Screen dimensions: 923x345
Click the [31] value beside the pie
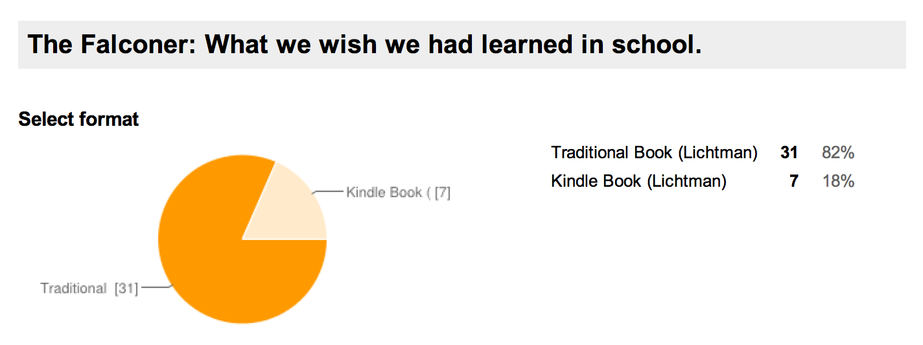tap(126, 289)
